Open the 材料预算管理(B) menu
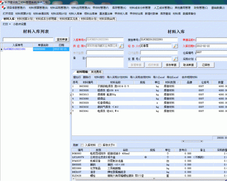 pos(38,8)
